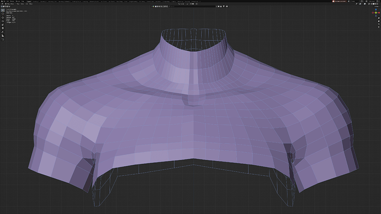Select the Select Box tool
This screenshot has width=381, height=214.
3,10
